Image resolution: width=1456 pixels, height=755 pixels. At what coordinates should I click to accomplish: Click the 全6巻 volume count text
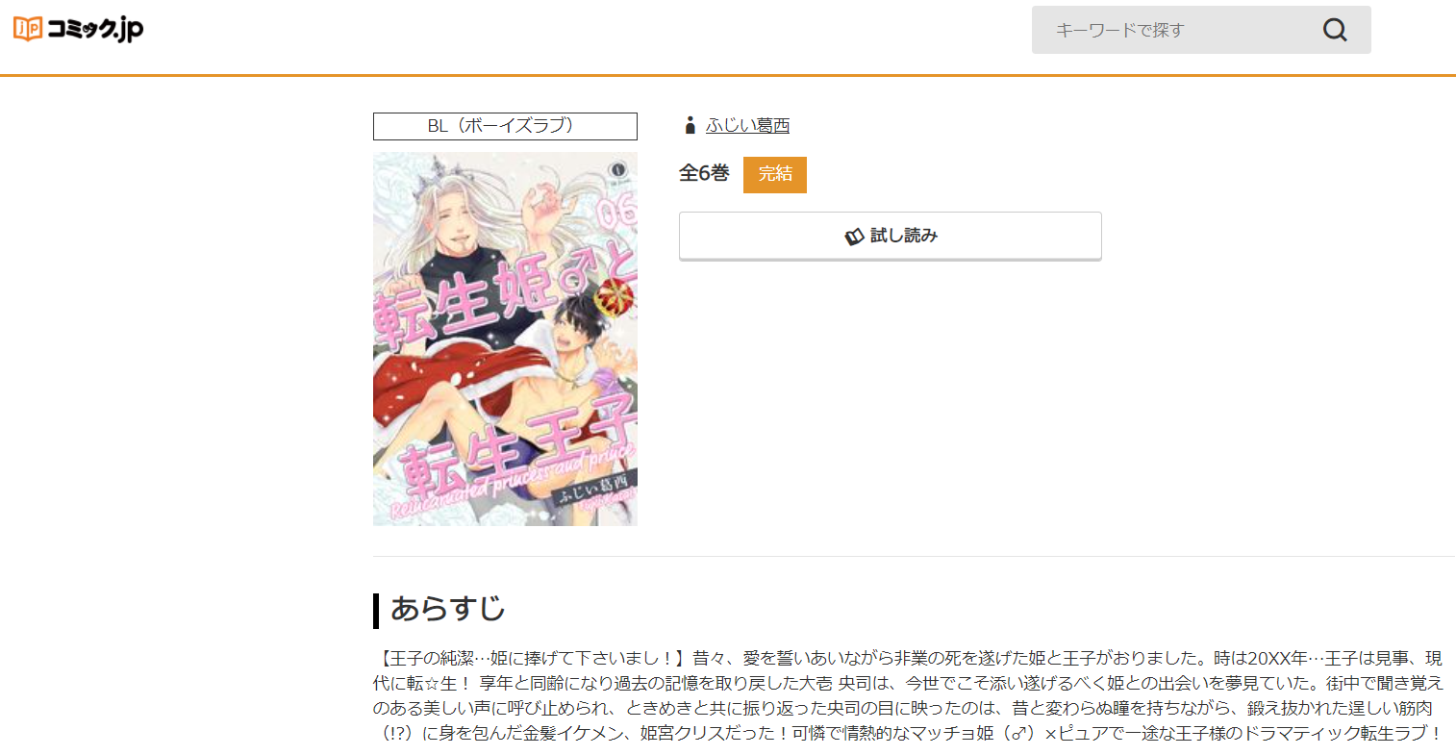[704, 173]
